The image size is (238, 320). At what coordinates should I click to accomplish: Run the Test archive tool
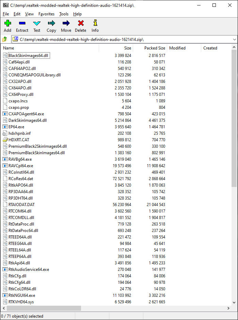pos(37,24)
